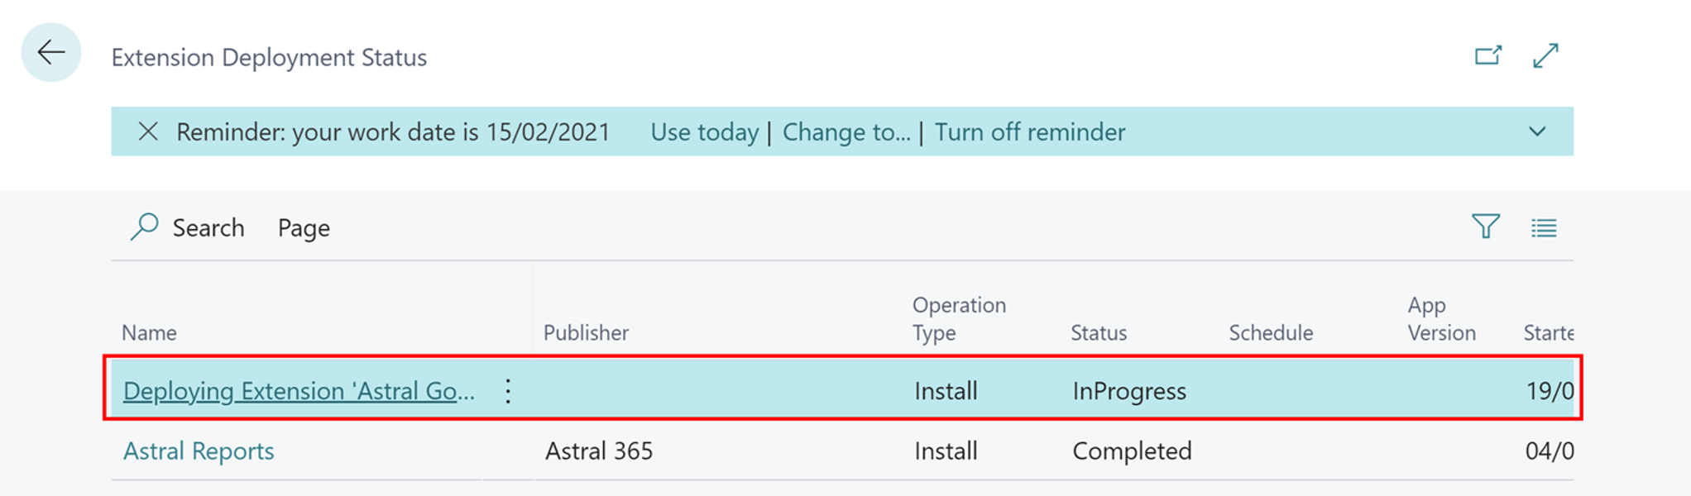Sort by the Name column header
Image resolution: width=1691 pixels, height=496 pixels.
(x=149, y=332)
